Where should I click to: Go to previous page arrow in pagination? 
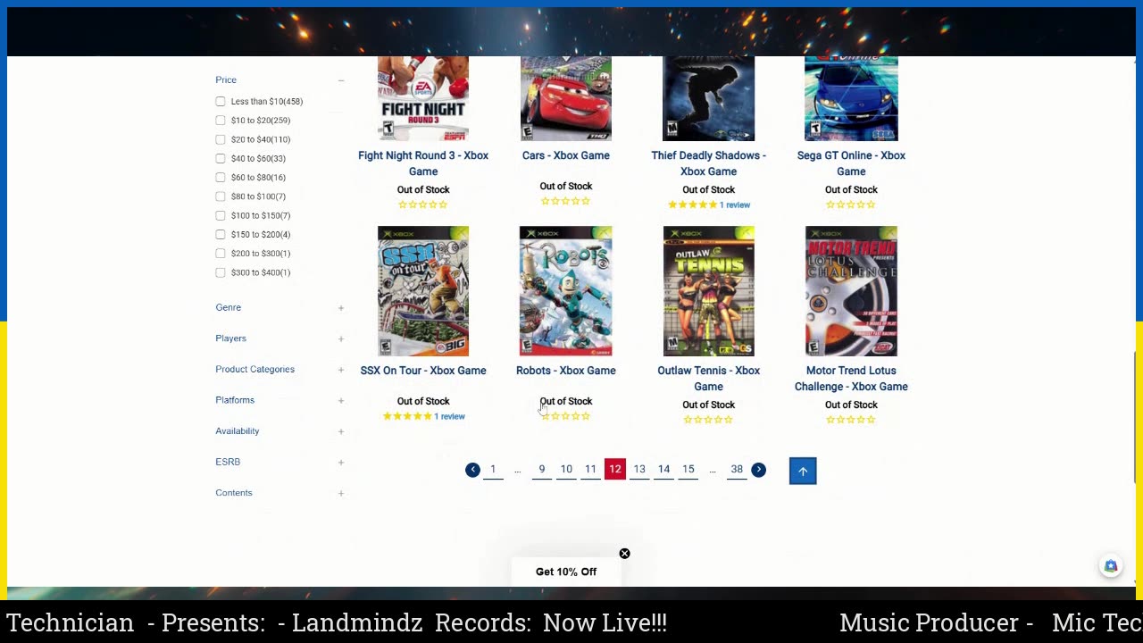coord(472,470)
